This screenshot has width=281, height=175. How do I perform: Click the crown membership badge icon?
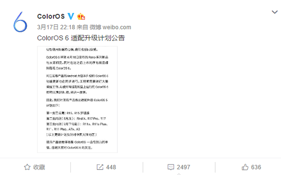click(81, 16)
